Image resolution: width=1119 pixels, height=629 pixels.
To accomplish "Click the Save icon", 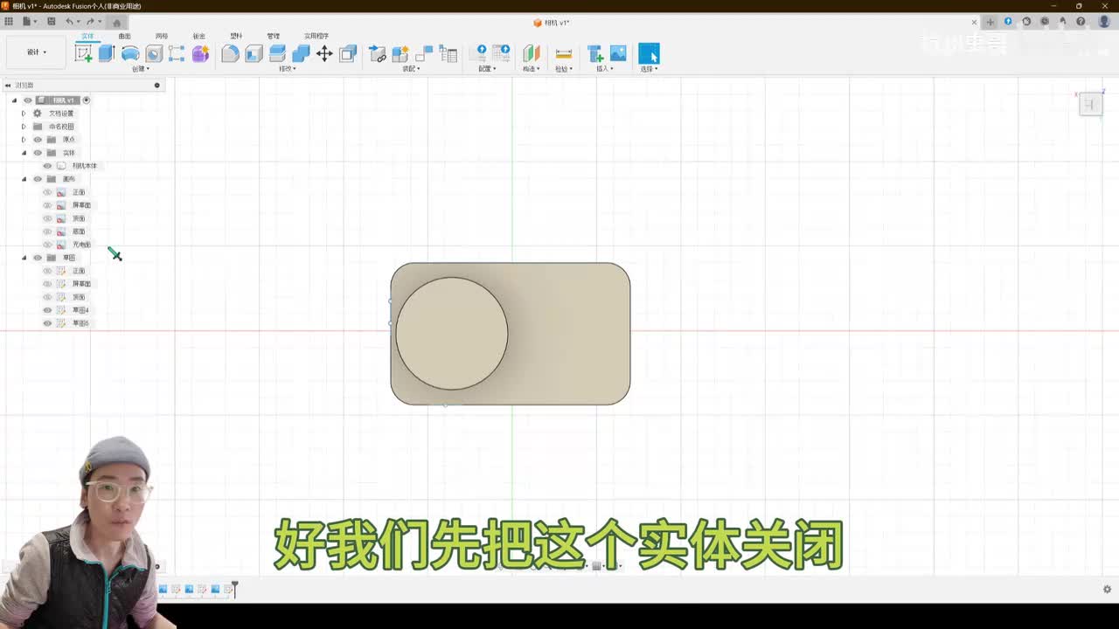I will [51, 22].
